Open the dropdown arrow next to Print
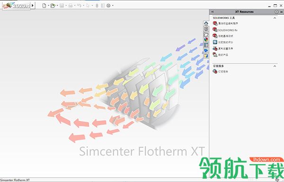 click(75, 6)
